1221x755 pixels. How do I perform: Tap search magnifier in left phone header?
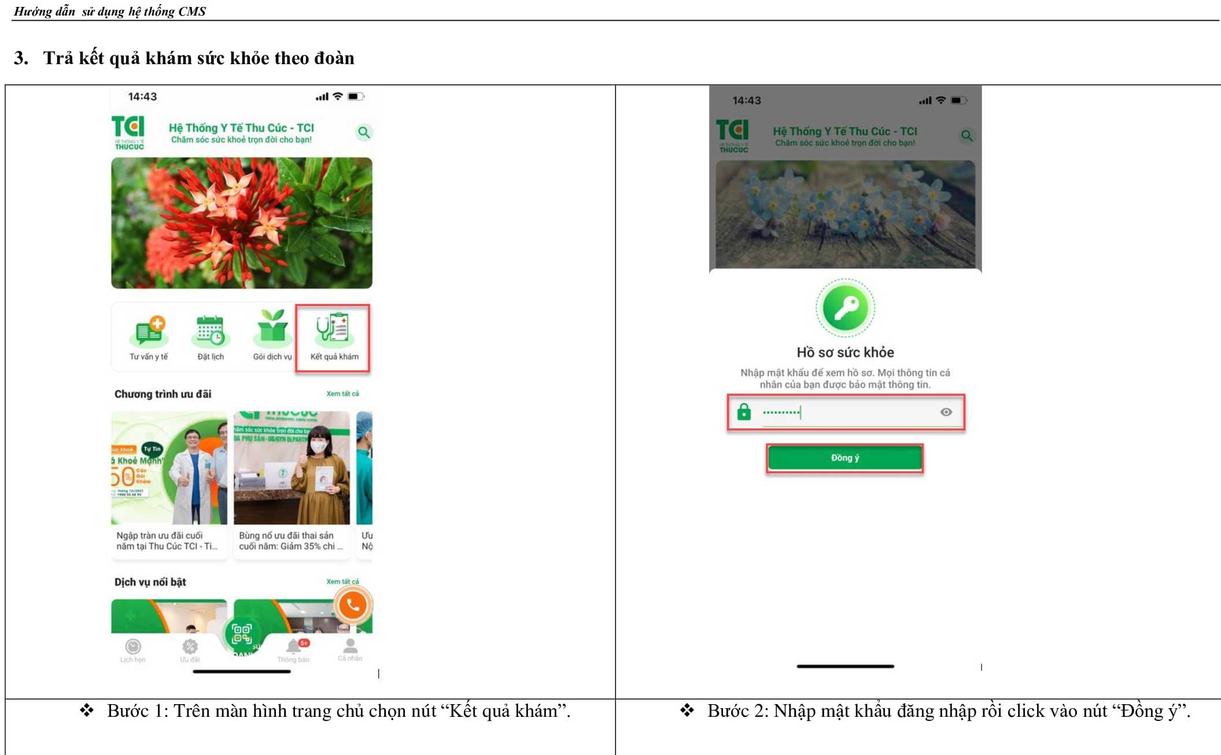[364, 132]
